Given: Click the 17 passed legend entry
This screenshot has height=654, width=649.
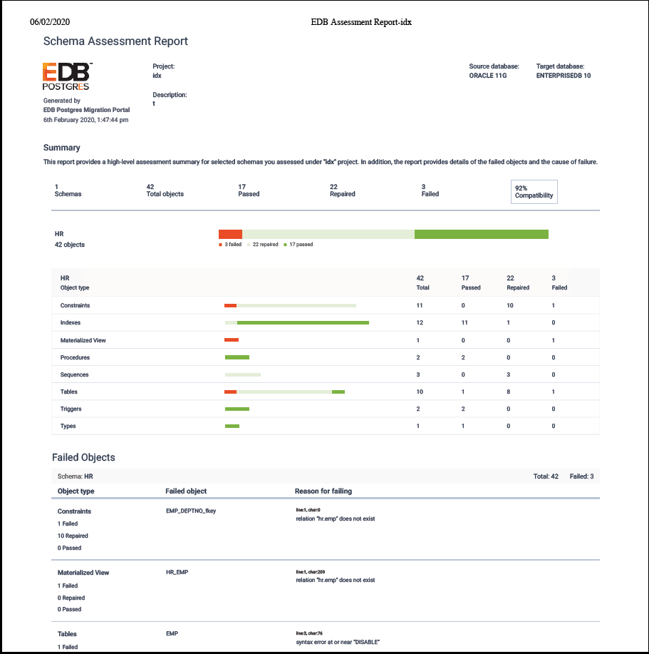Looking at the screenshot, I should [298, 245].
